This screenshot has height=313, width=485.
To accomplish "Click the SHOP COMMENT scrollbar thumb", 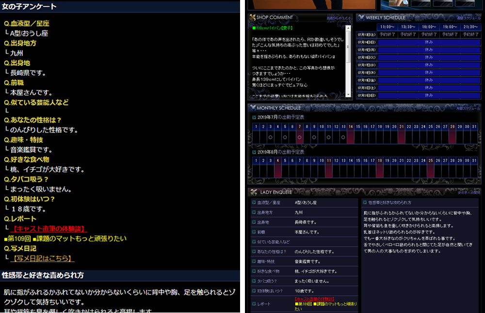I will click(348, 47).
